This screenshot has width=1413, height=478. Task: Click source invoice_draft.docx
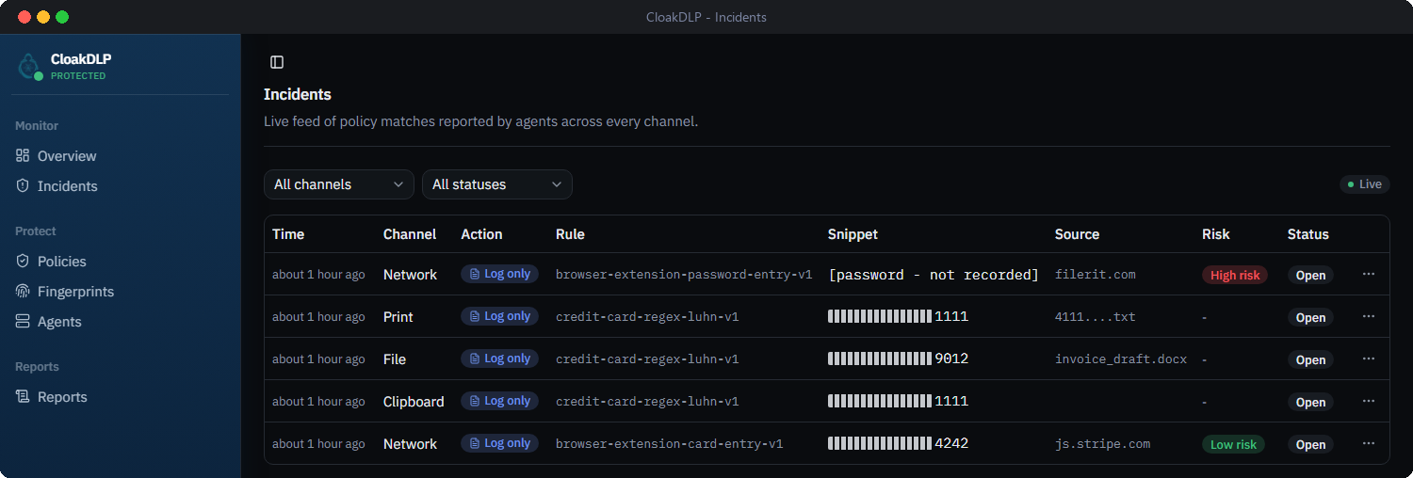click(x=1121, y=359)
